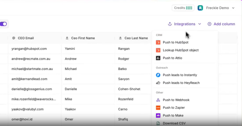
Task: Click the purple Make icon
Action: tap(158, 115)
